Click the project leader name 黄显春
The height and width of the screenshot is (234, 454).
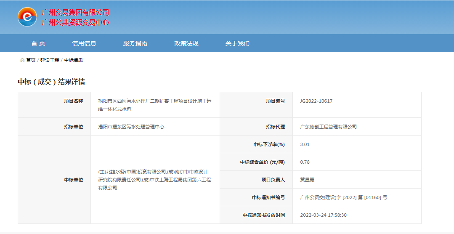coord(307,180)
